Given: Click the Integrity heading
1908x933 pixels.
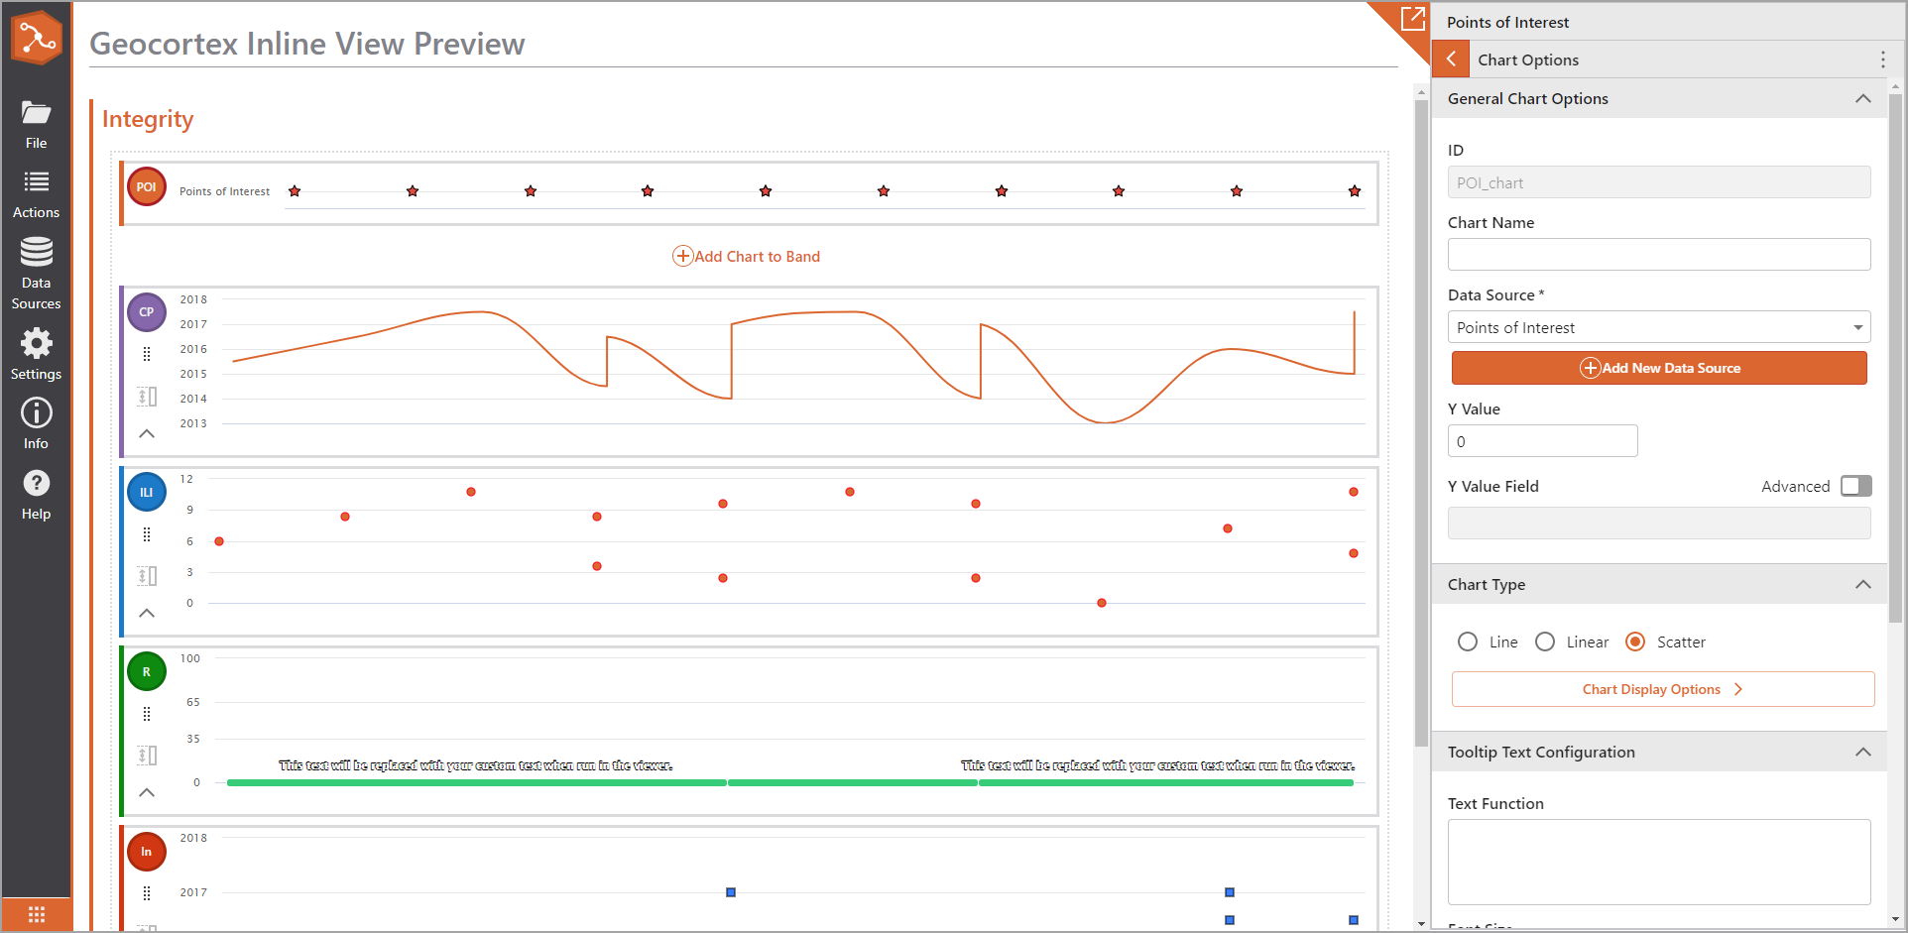Looking at the screenshot, I should [x=148, y=119].
